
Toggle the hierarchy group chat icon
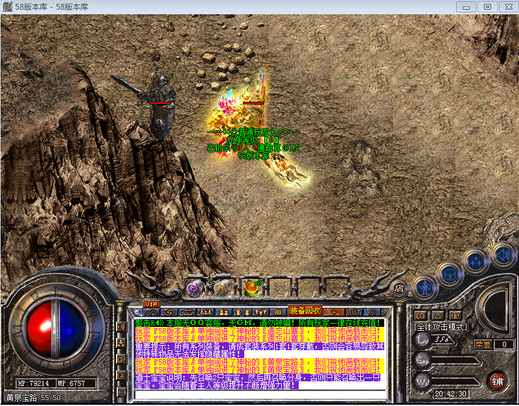[121, 343]
